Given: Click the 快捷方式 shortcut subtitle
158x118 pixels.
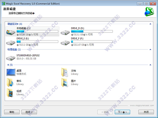Looking at the screenshot, I should tap(21, 74).
